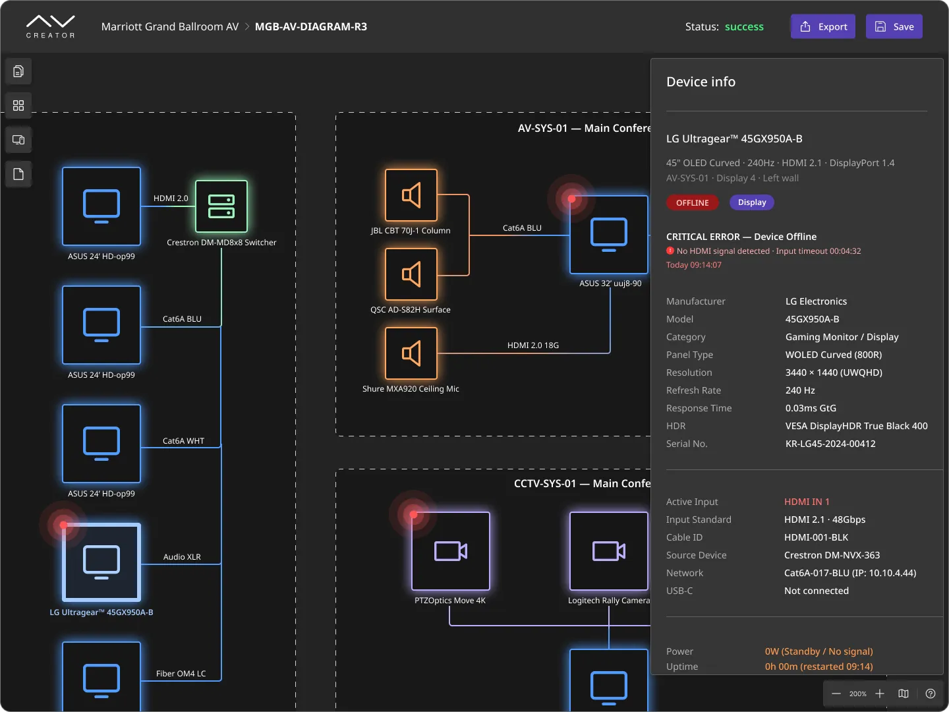Click the success status text
This screenshot has height=712, width=949.
744,26
